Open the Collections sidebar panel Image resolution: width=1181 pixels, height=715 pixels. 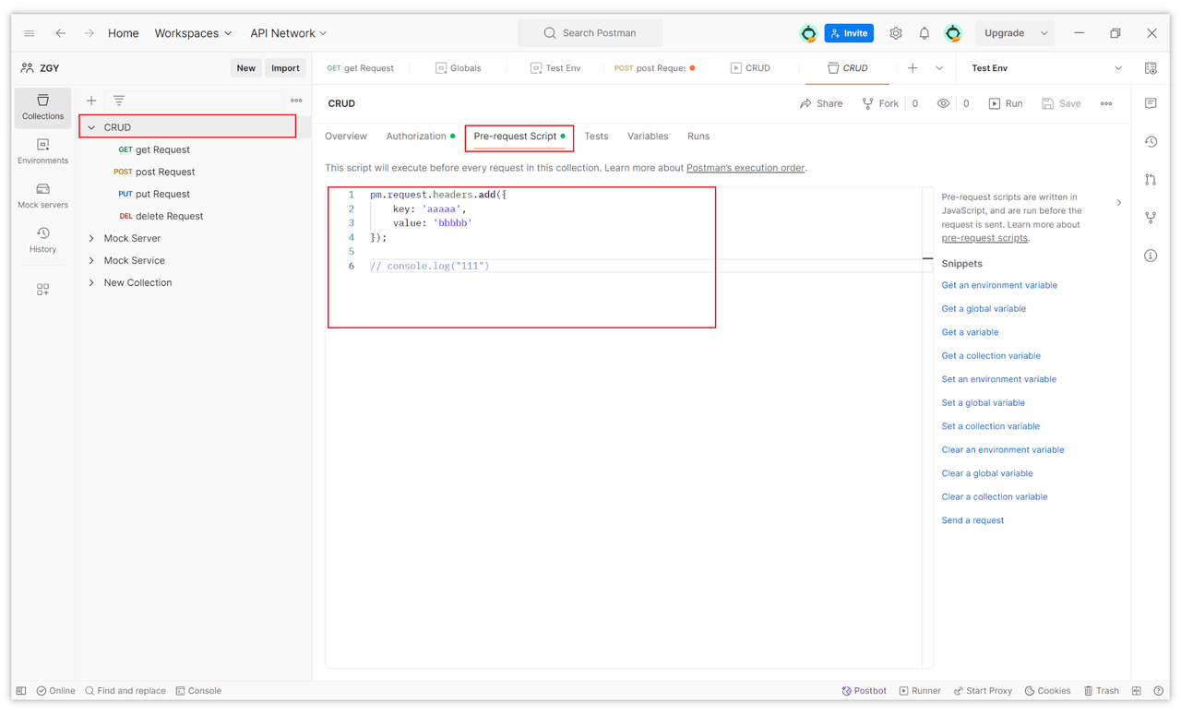click(42, 107)
